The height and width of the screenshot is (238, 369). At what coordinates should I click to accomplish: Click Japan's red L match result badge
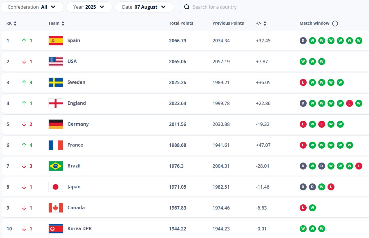331,187
